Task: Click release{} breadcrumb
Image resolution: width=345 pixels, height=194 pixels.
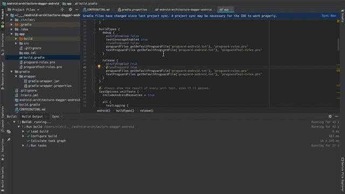Action: coord(147,110)
